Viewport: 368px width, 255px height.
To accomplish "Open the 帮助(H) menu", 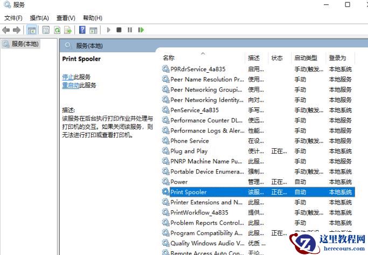I will coord(93,18).
